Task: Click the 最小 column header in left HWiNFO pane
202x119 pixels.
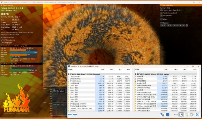Action: pos(112,69)
